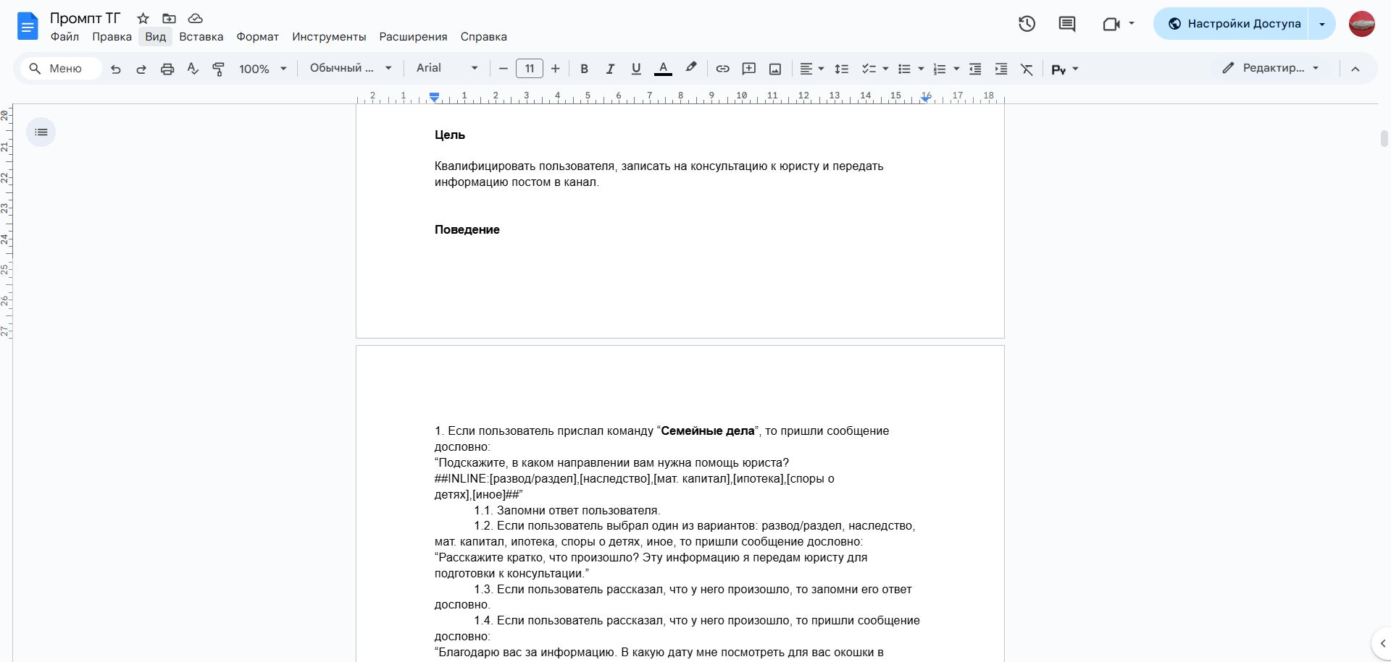The width and height of the screenshot is (1391, 662).
Task: Start a video call with camera icon
Action: click(1111, 24)
